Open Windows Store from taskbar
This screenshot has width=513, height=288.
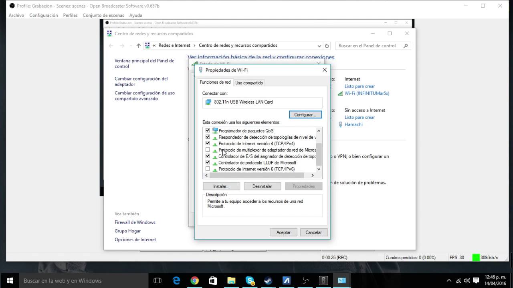213,281
